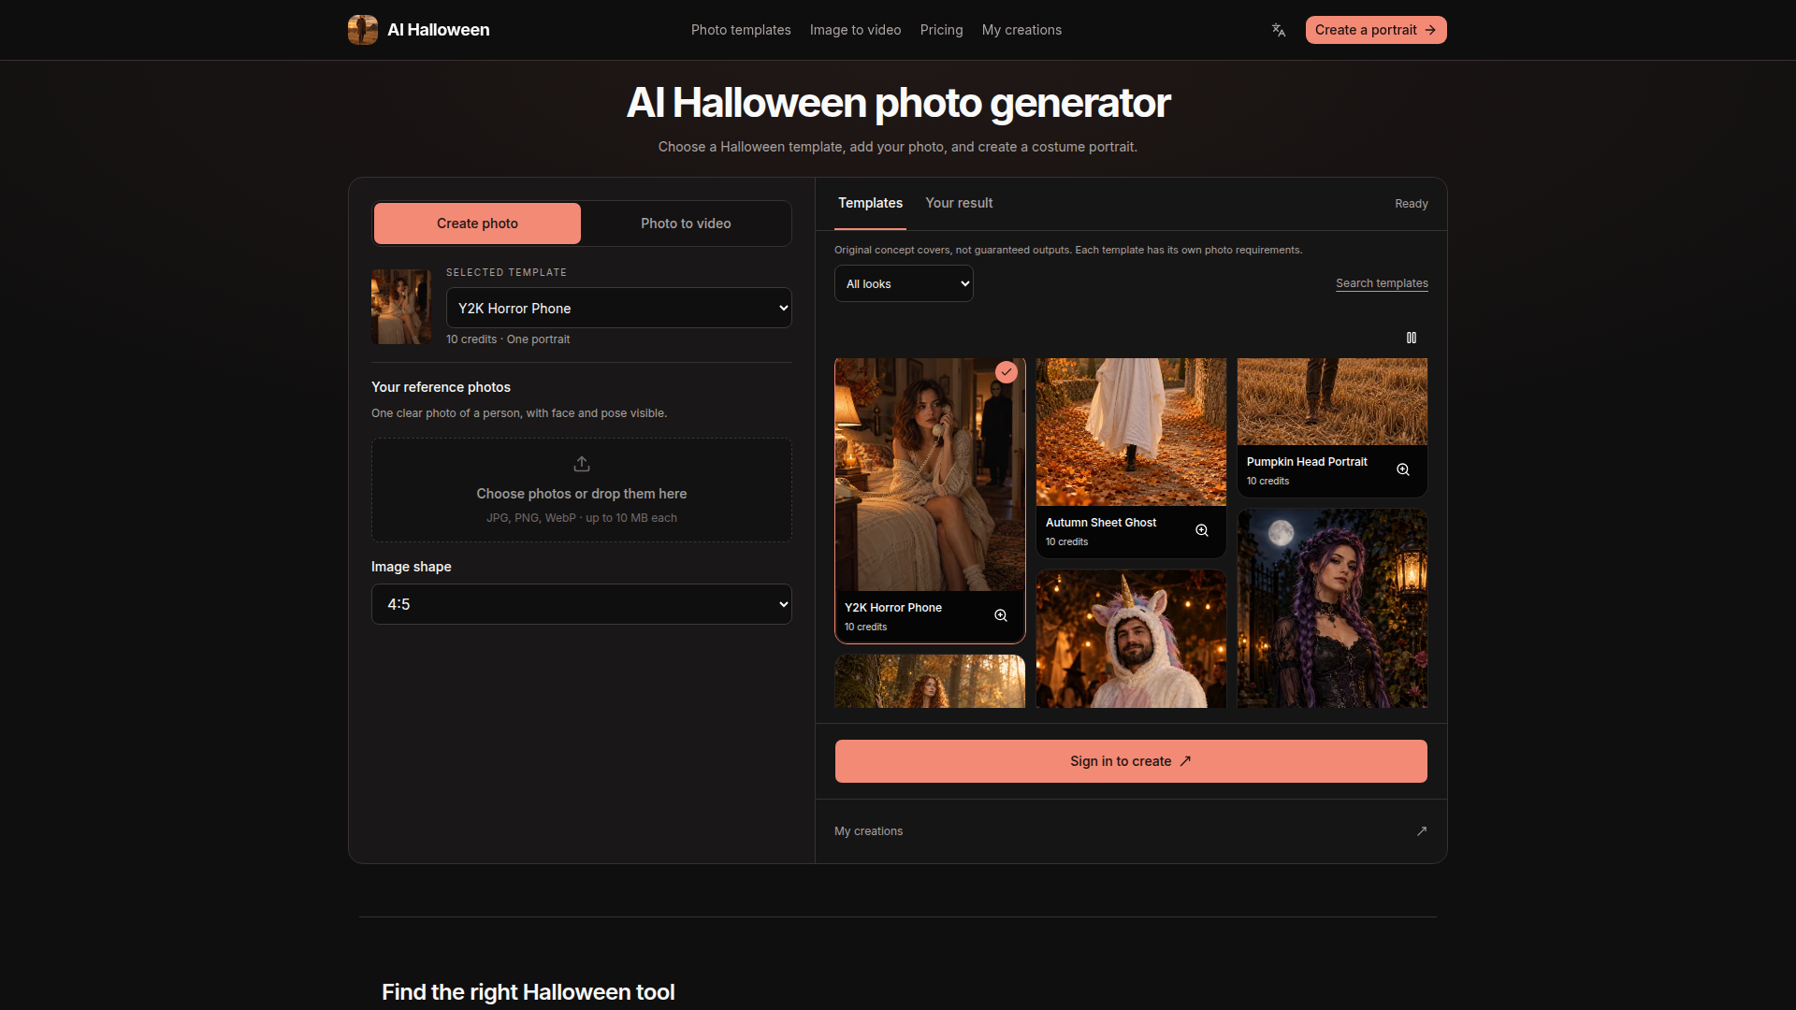Click the Create a portrait button

click(x=1376, y=30)
